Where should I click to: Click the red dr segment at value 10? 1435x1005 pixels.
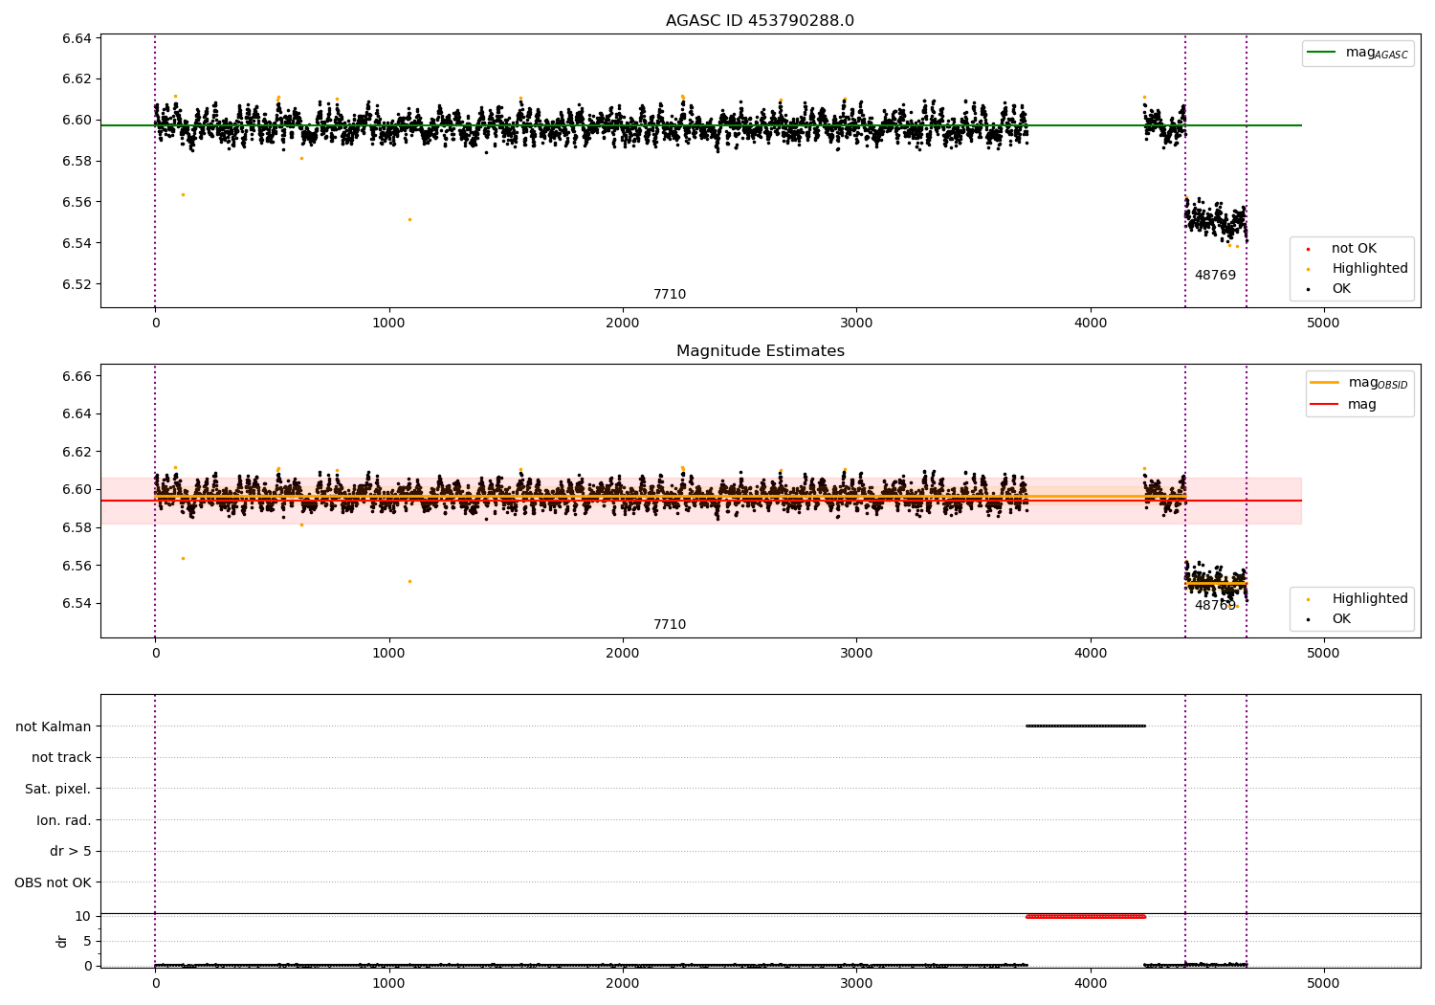click(1086, 917)
